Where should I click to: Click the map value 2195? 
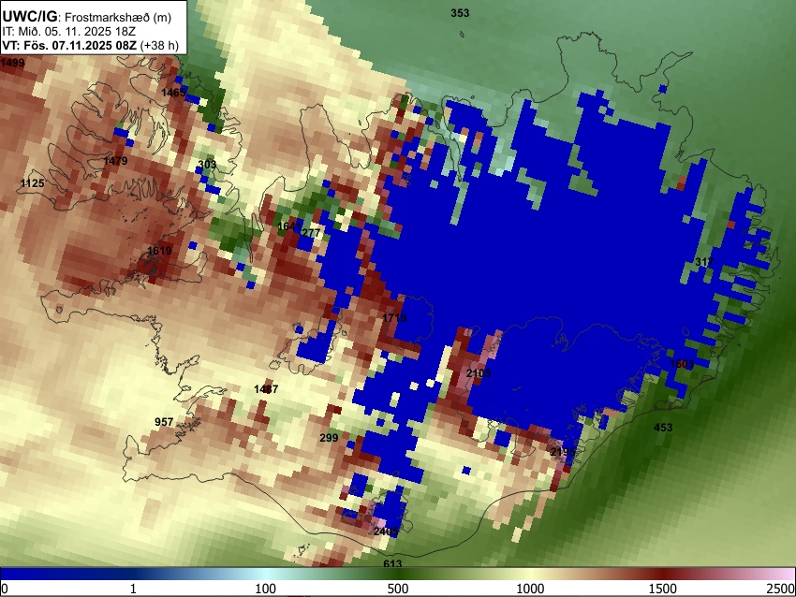click(563, 452)
